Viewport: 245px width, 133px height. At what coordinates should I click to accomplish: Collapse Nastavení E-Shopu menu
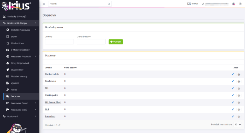click(x=19, y=23)
